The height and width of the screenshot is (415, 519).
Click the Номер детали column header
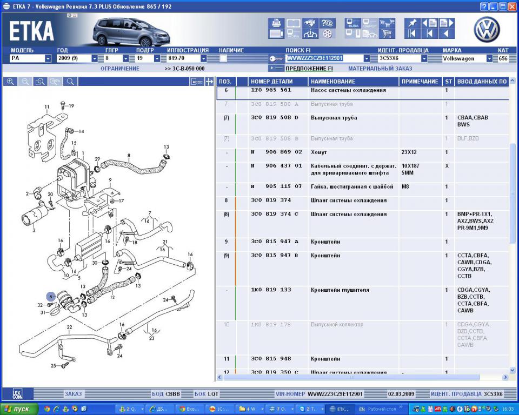coord(277,82)
